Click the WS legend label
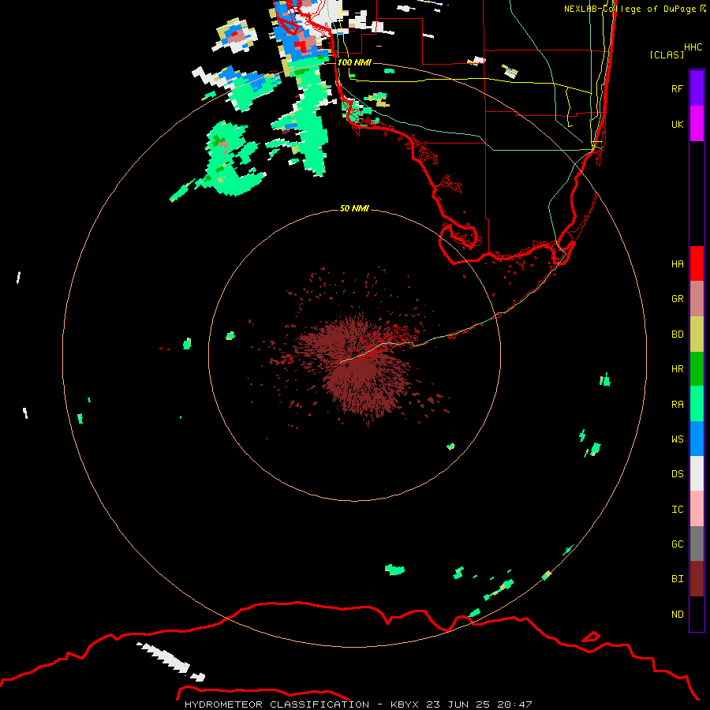This screenshot has height=710, width=710. (677, 439)
